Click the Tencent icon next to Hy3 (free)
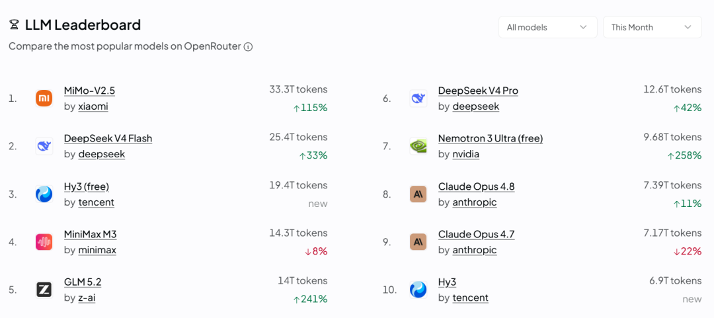The width and height of the screenshot is (714, 318). tap(44, 194)
